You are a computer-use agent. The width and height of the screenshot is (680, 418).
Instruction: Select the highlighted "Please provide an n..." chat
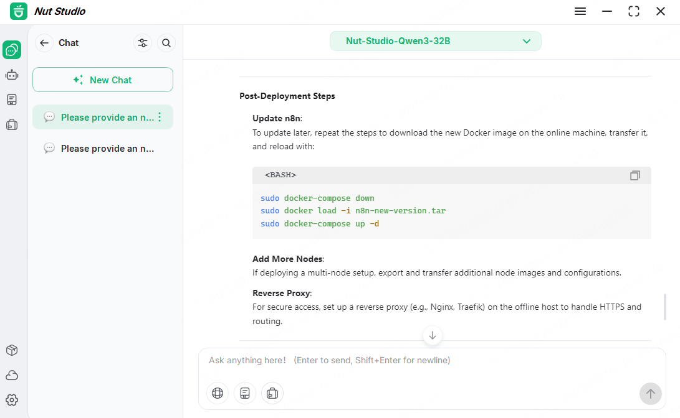[103, 118]
